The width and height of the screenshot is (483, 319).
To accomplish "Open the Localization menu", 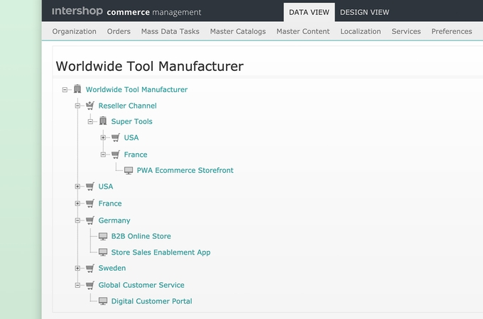I will tap(360, 31).
